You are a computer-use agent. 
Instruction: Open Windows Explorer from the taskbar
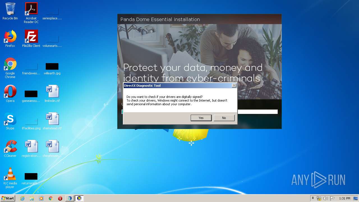click(x=32, y=198)
